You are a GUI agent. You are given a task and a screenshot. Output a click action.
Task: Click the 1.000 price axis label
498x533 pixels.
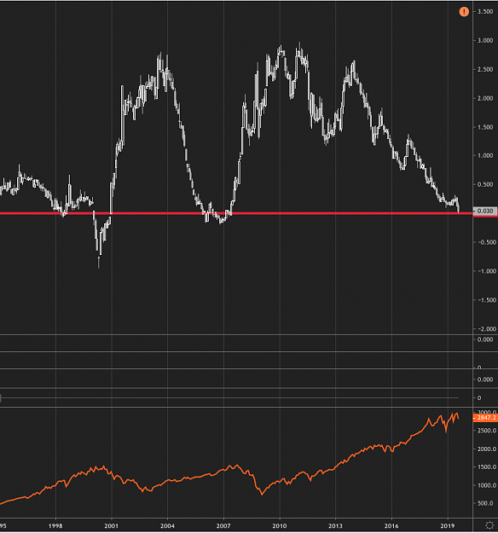click(485, 156)
